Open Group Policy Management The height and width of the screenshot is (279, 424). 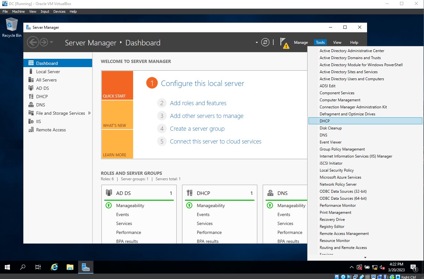click(365, 149)
